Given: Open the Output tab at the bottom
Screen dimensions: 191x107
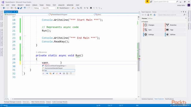Looking at the screenshot, I should point(48,102).
